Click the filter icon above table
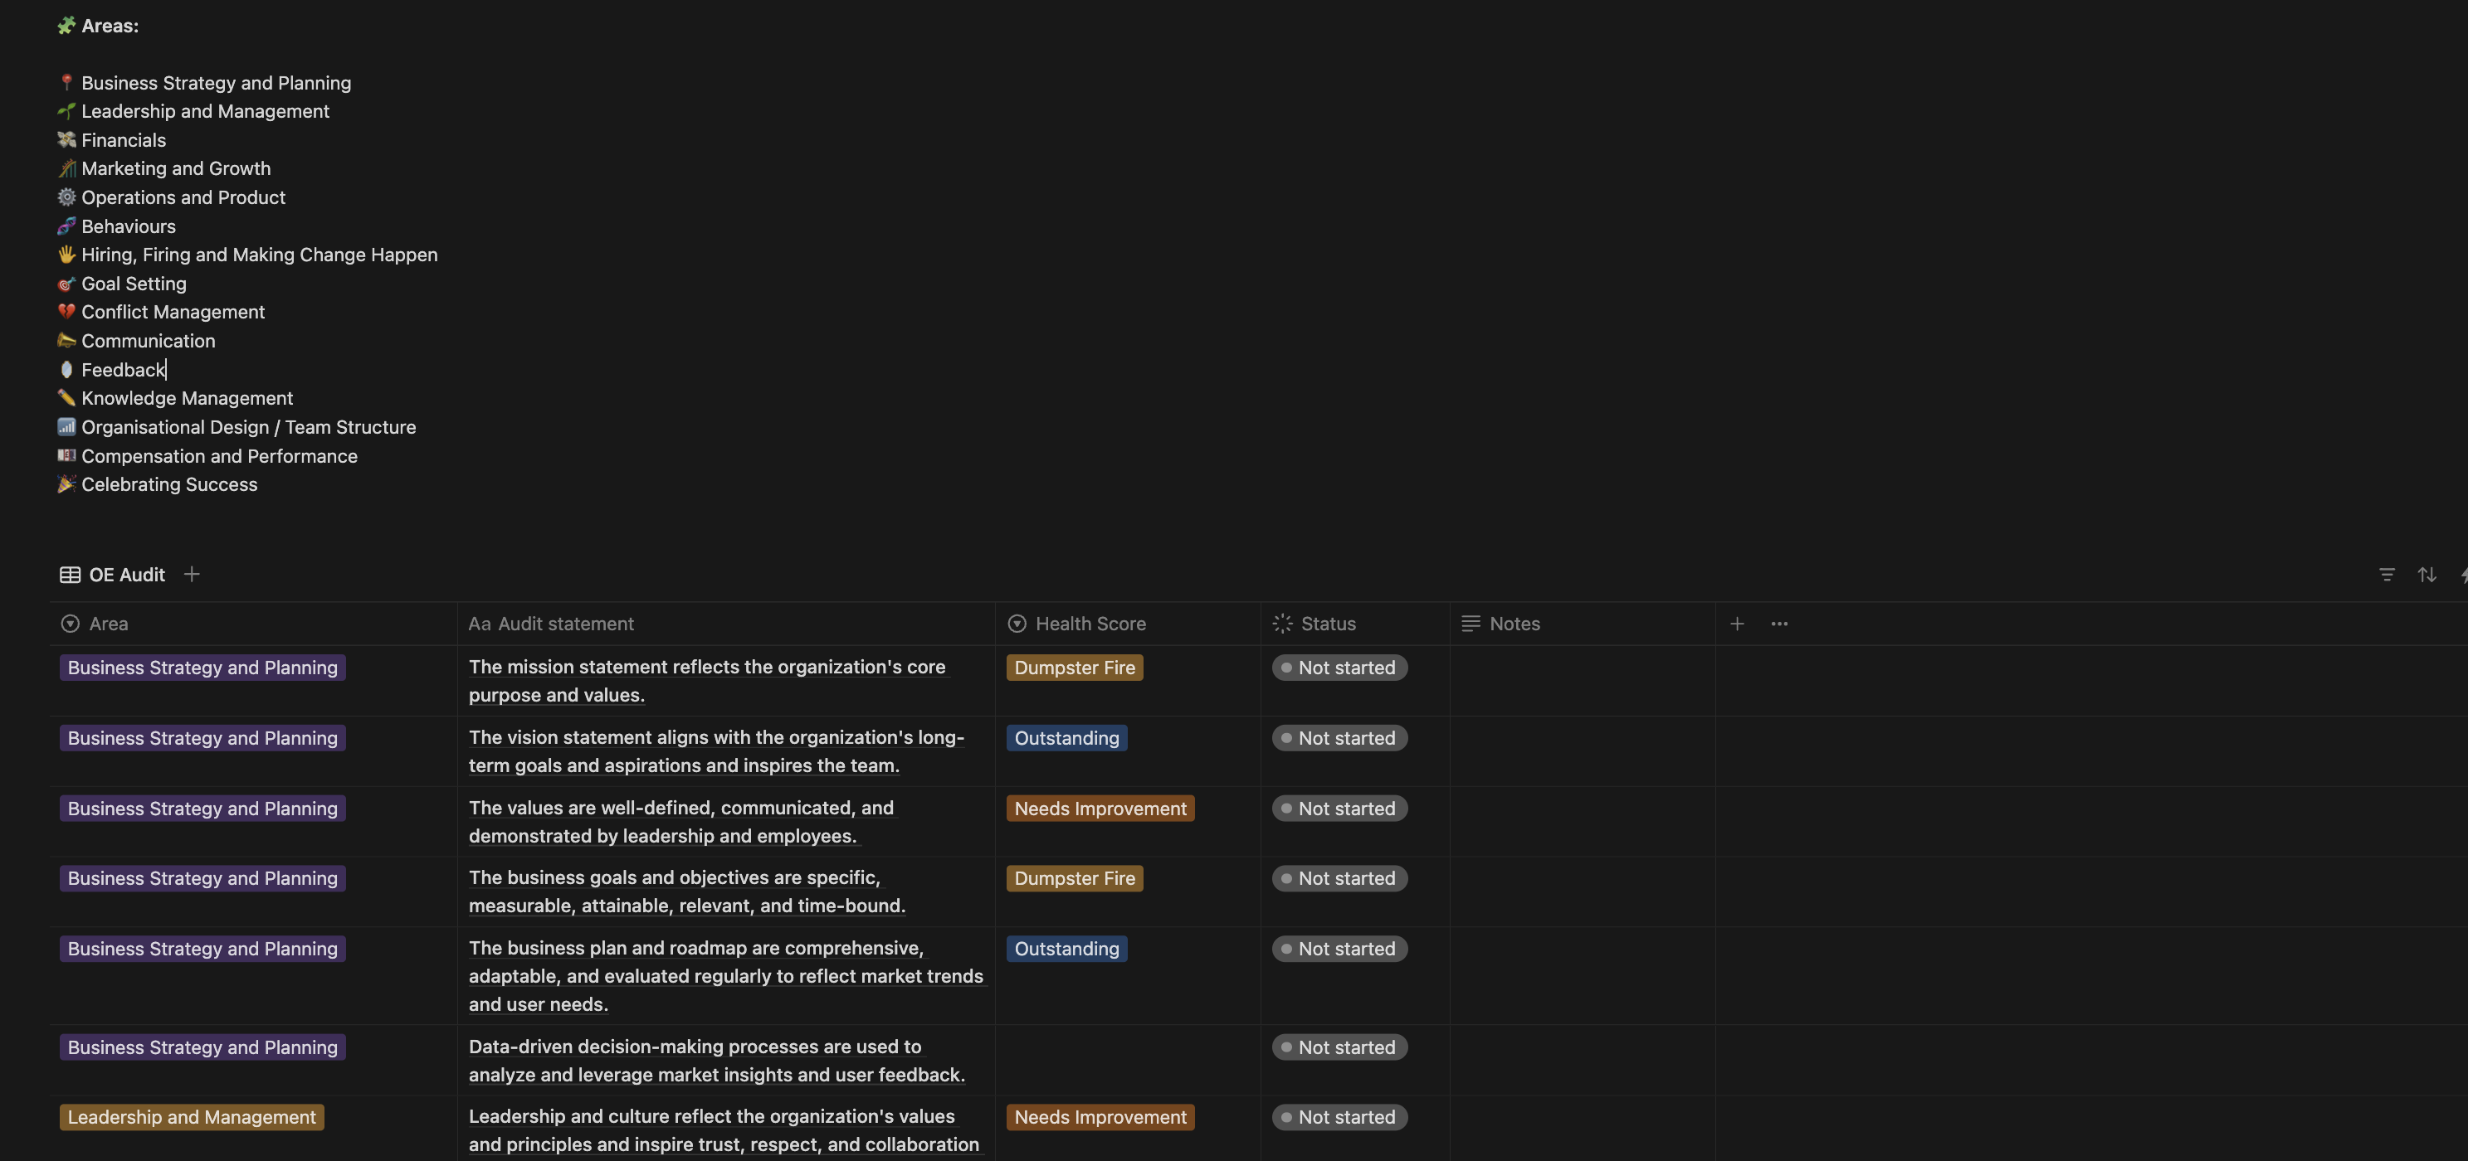 pyautogui.click(x=2387, y=574)
